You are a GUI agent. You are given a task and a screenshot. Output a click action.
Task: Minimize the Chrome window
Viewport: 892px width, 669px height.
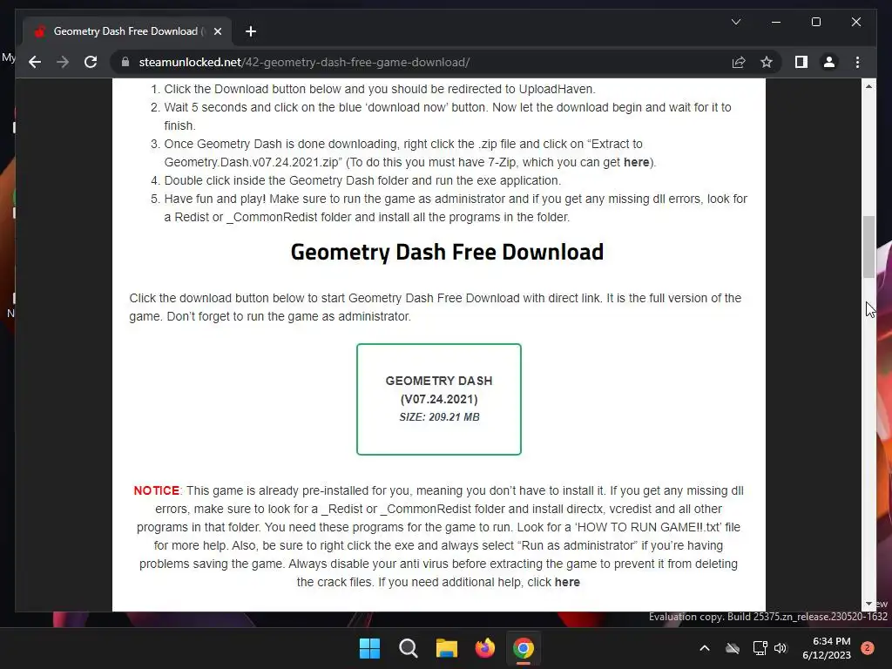tap(776, 22)
